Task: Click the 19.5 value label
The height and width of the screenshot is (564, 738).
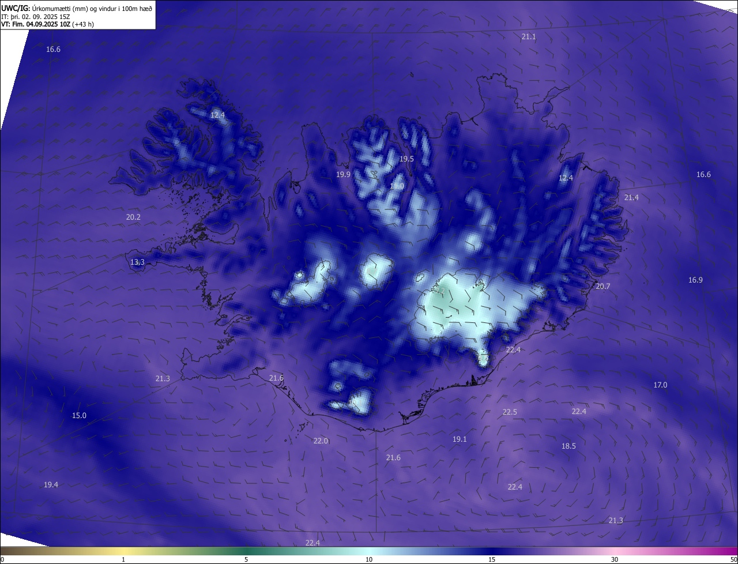Action: pyautogui.click(x=407, y=159)
